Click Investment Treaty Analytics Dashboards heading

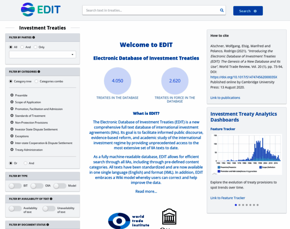(243, 117)
